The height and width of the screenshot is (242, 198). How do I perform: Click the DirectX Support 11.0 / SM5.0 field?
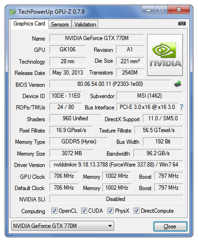pos(163,118)
